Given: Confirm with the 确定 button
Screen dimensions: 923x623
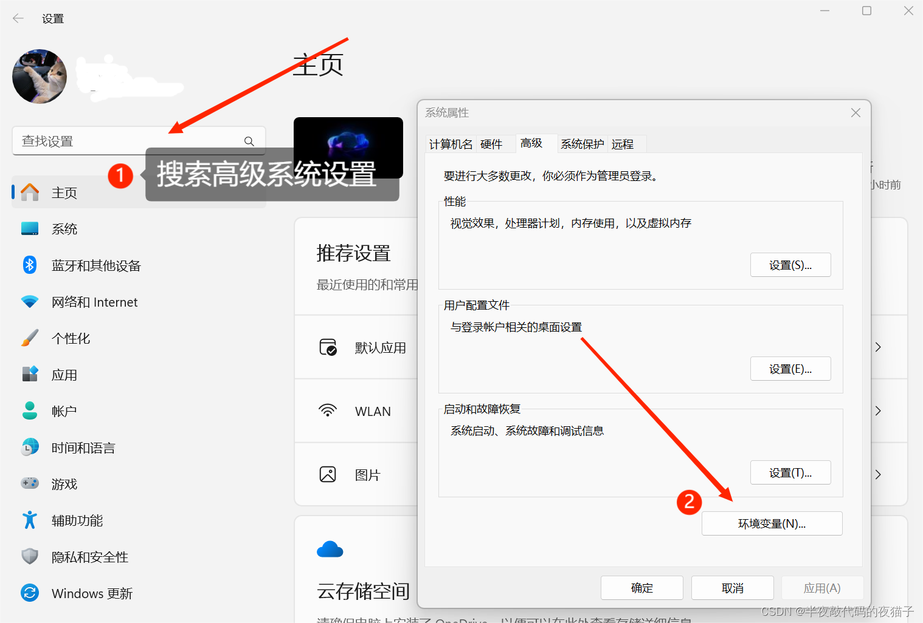Looking at the screenshot, I should (642, 588).
